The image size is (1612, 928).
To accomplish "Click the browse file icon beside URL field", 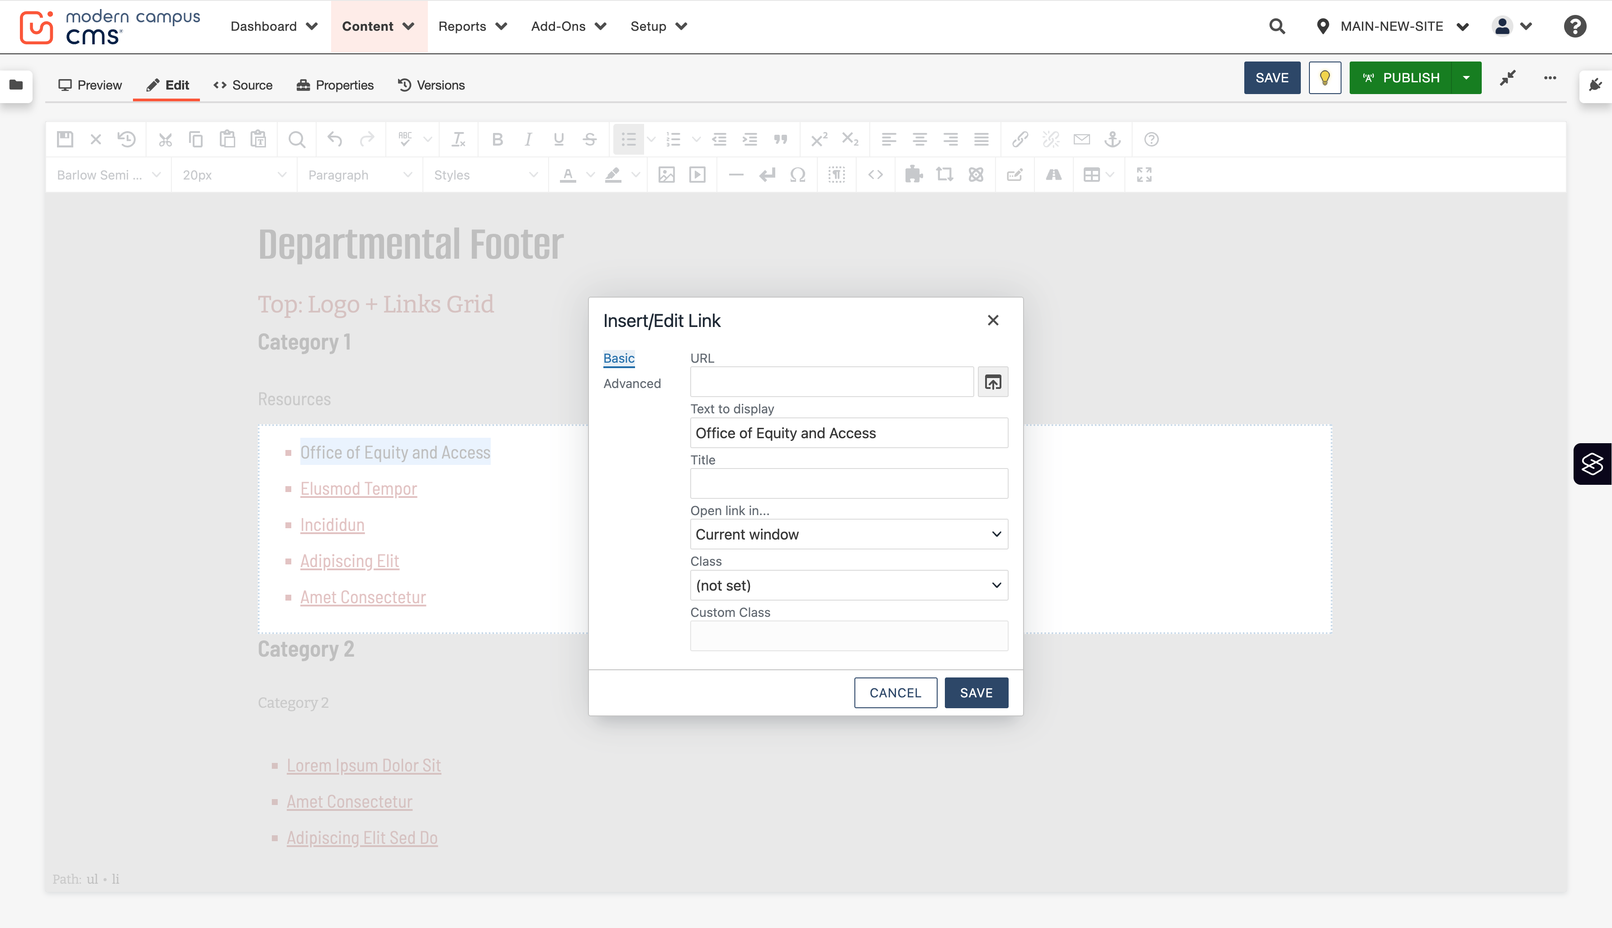I will coord(992,382).
